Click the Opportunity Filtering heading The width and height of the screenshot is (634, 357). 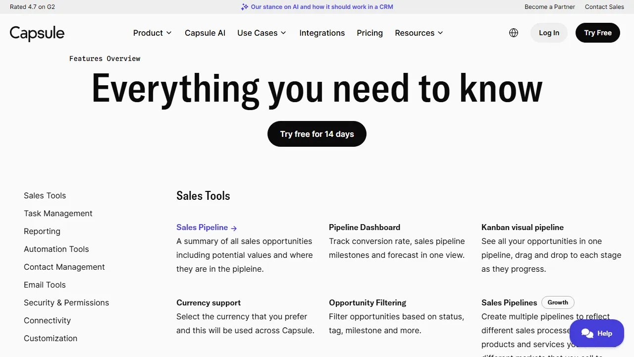pos(368,302)
